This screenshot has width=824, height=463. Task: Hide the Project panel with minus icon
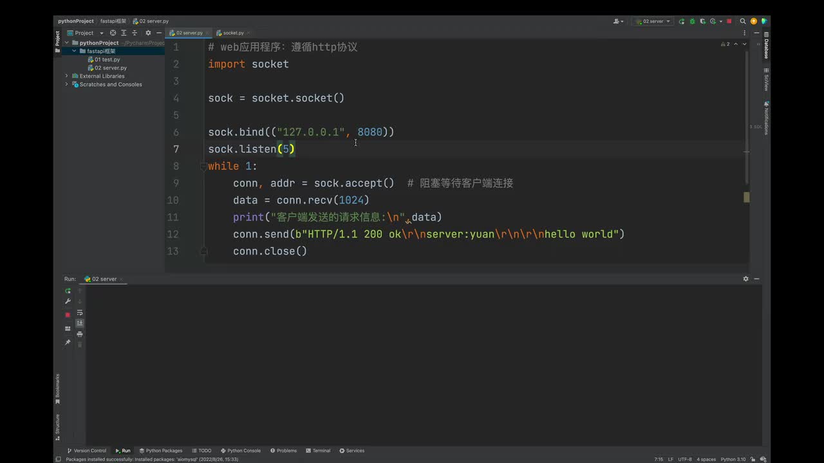(x=159, y=33)
